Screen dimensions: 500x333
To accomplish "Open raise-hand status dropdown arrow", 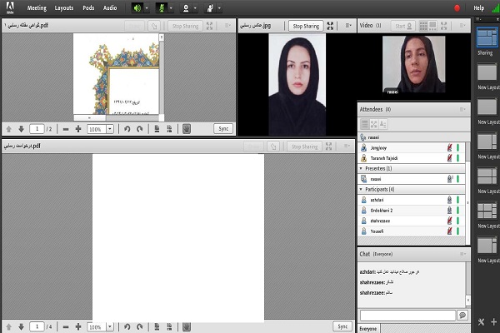I will click(x=219, y=8).
